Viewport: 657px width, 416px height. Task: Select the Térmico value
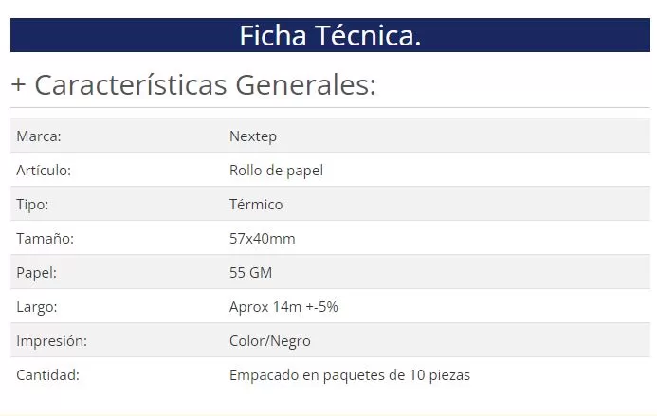[x=256, y=205]
